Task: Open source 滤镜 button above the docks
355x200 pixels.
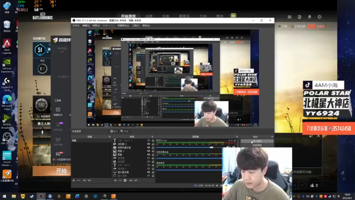Action: 124,131
